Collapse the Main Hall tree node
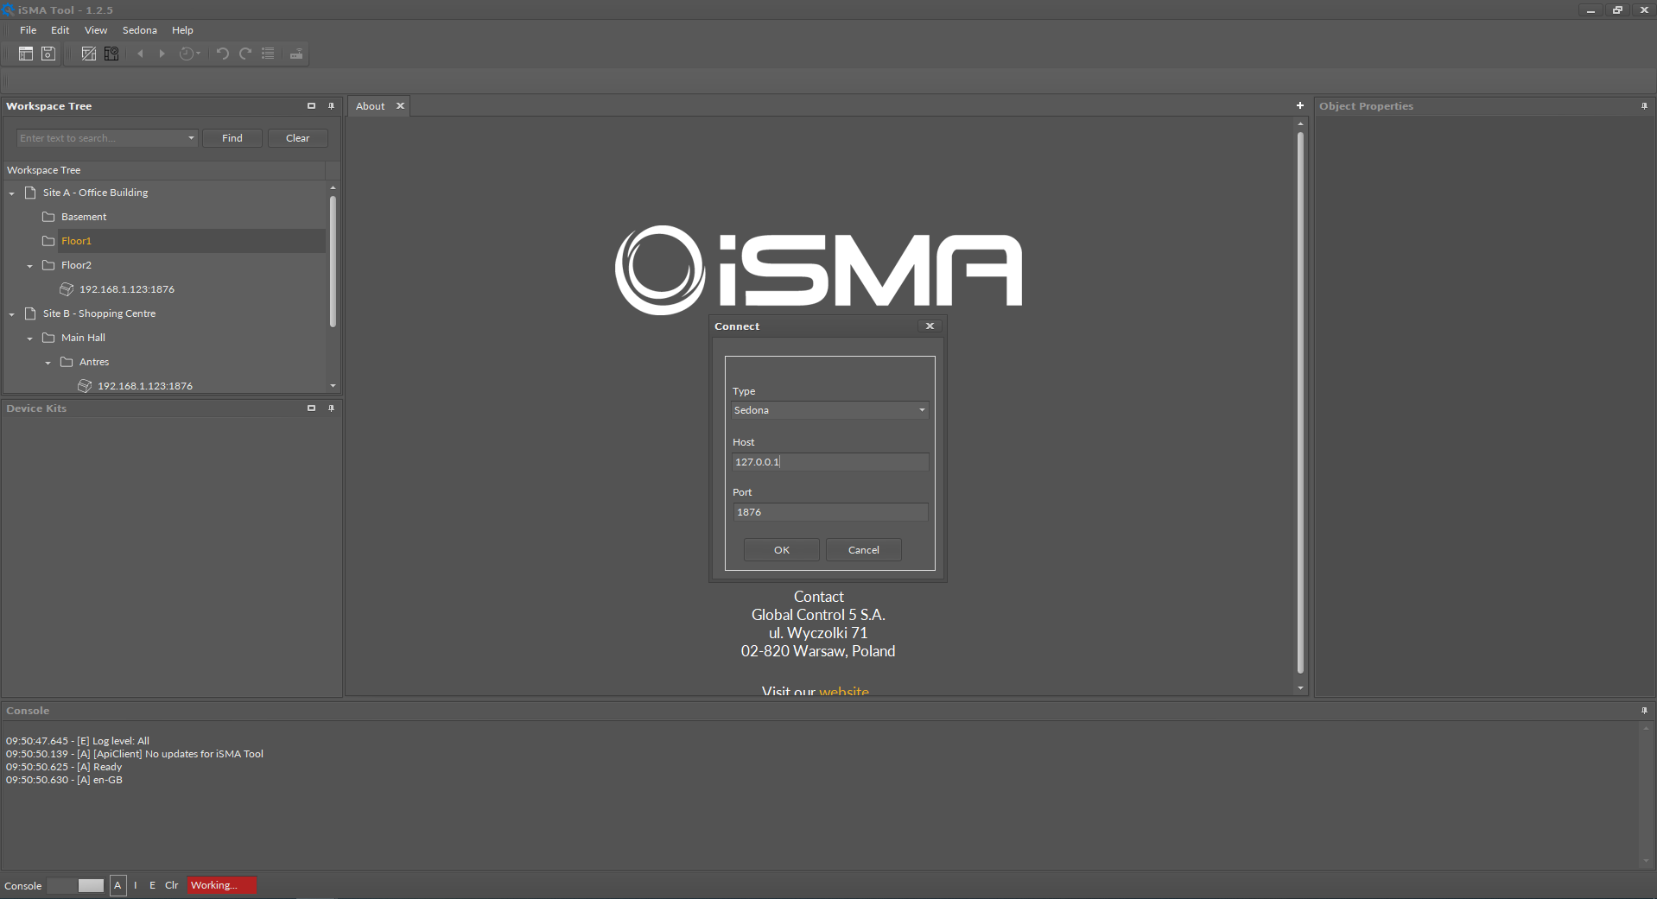 tap(30, 339)
